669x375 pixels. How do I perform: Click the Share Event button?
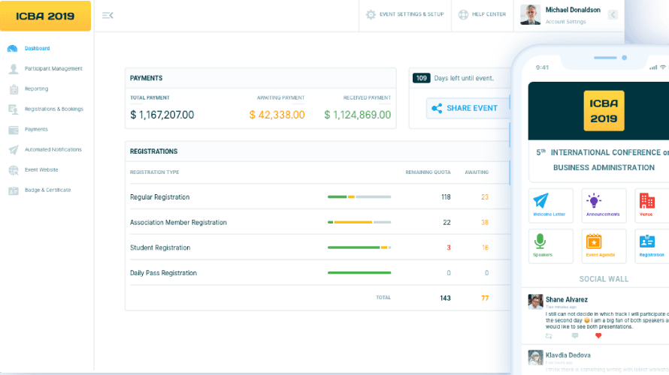tap(465, 108)
